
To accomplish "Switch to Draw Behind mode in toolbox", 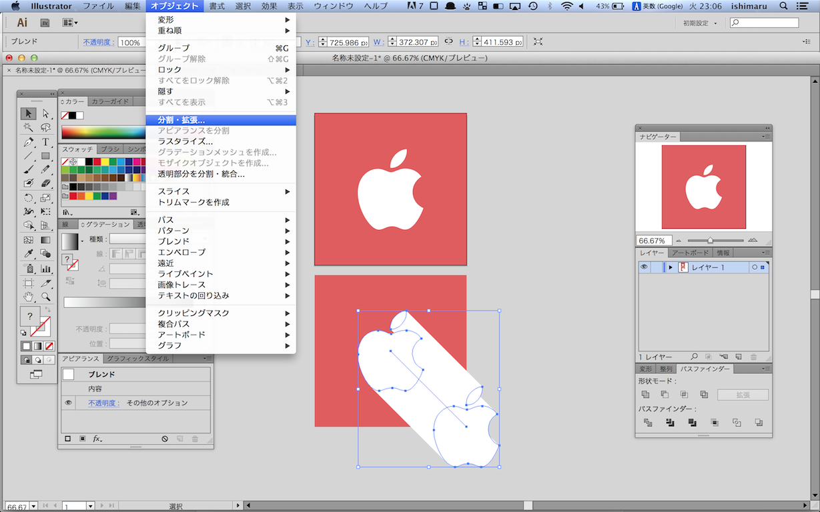I will (x=38, y=360).
